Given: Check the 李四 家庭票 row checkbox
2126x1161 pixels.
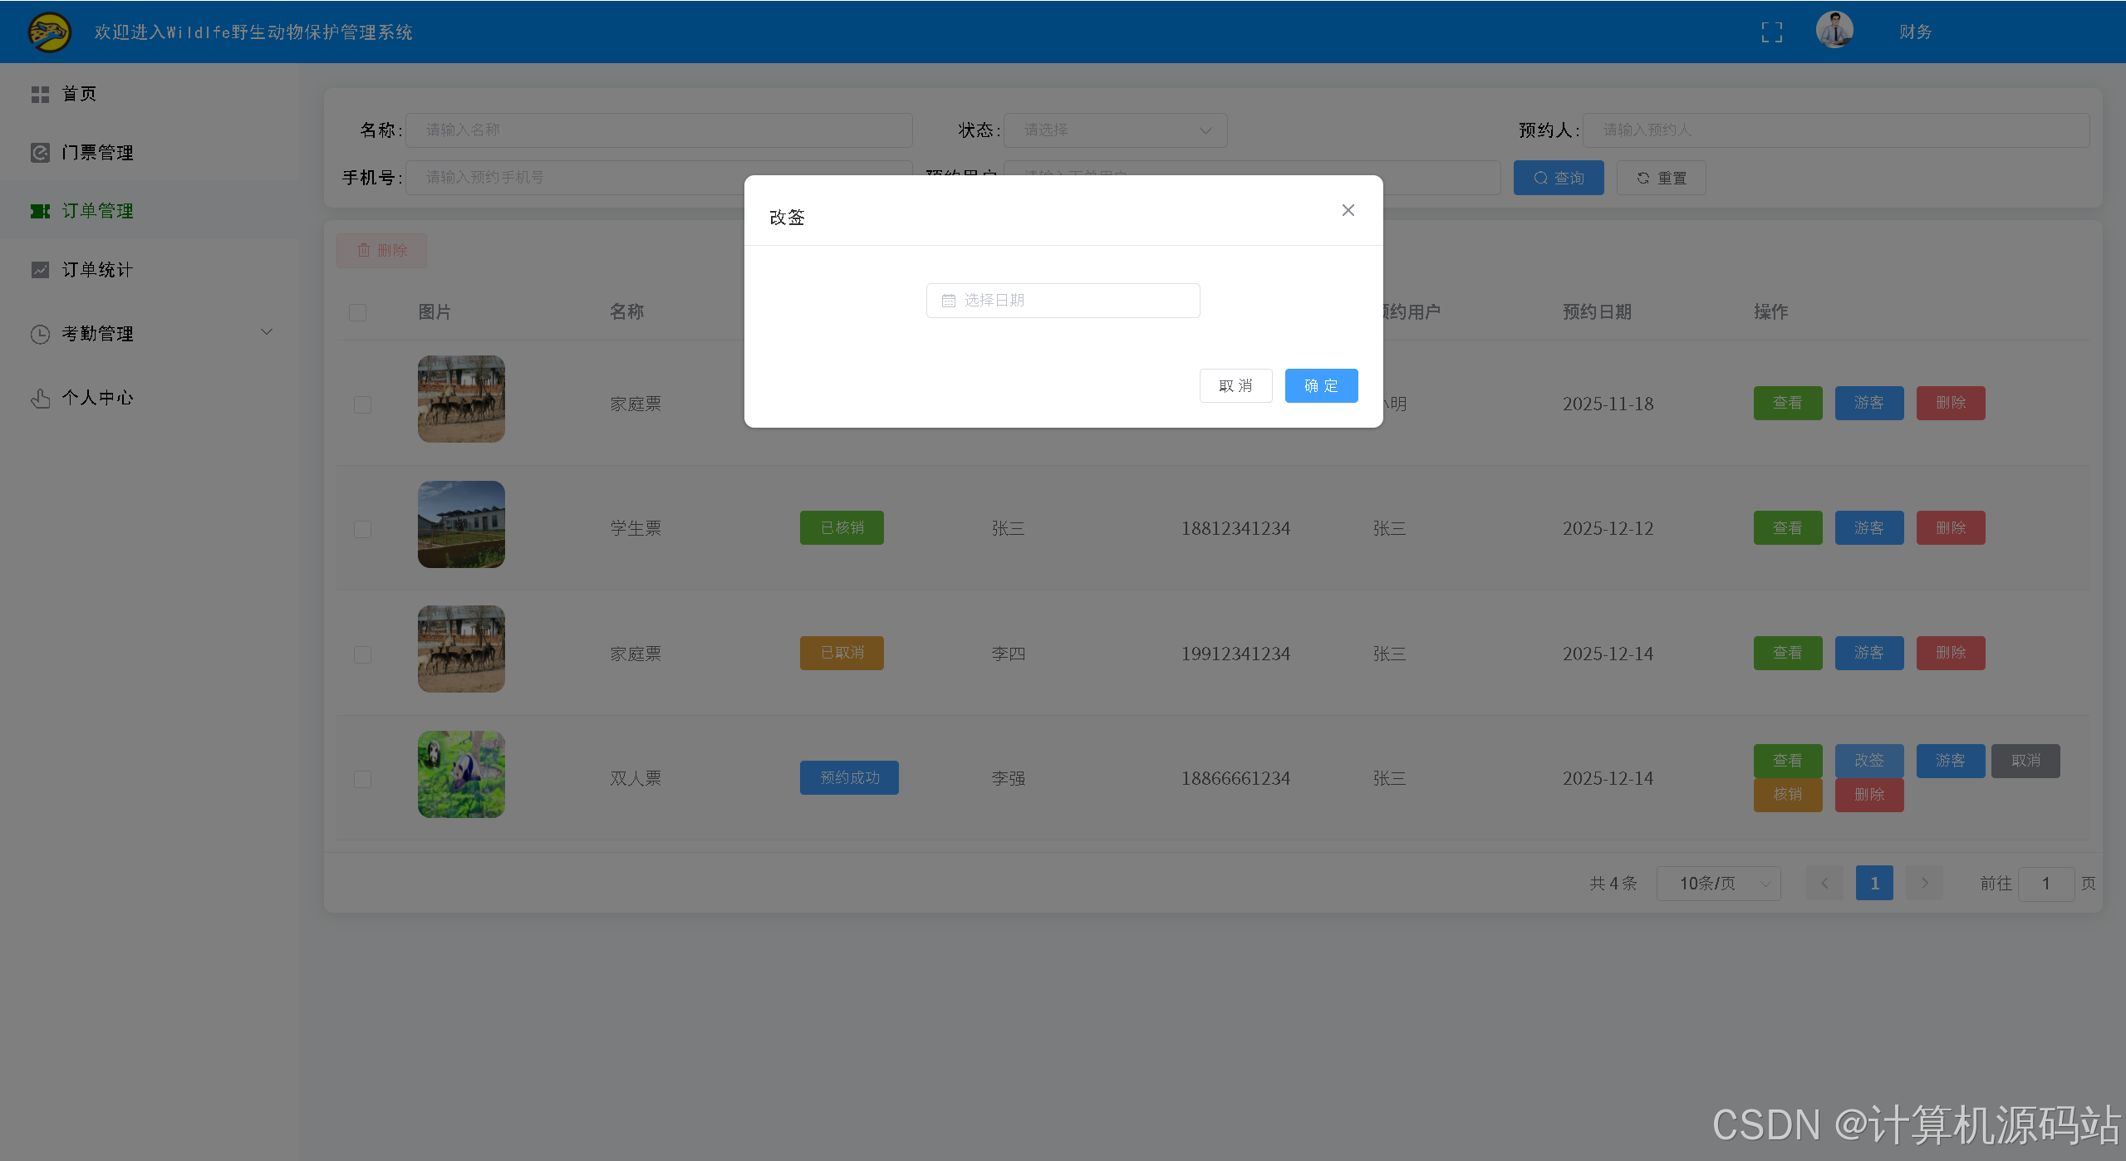Looking at the screenshot, I should click(362, 654).
